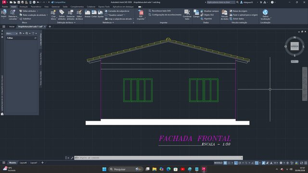Switch to the Padrão ribbon tab
This screenshot has height=173, width=308.
point(5,7)
